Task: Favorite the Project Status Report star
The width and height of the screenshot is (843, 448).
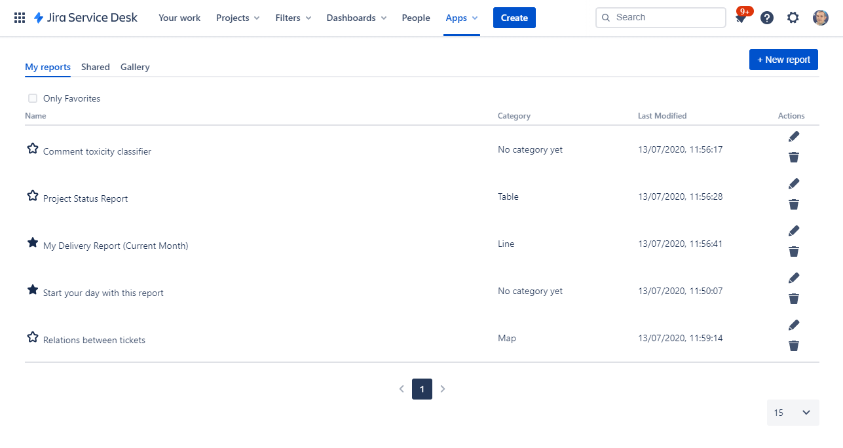Action: 33,196
